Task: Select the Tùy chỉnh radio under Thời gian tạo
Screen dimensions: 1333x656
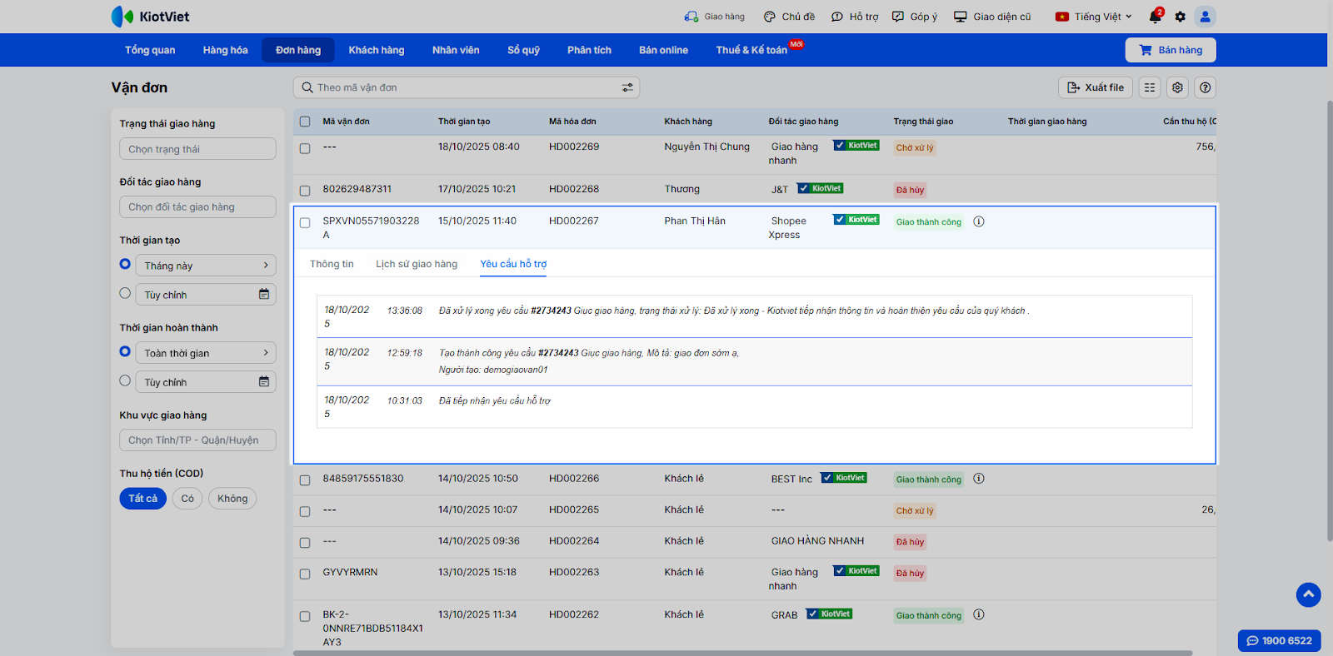Action: pyautogui.click(x=125, y=293)
